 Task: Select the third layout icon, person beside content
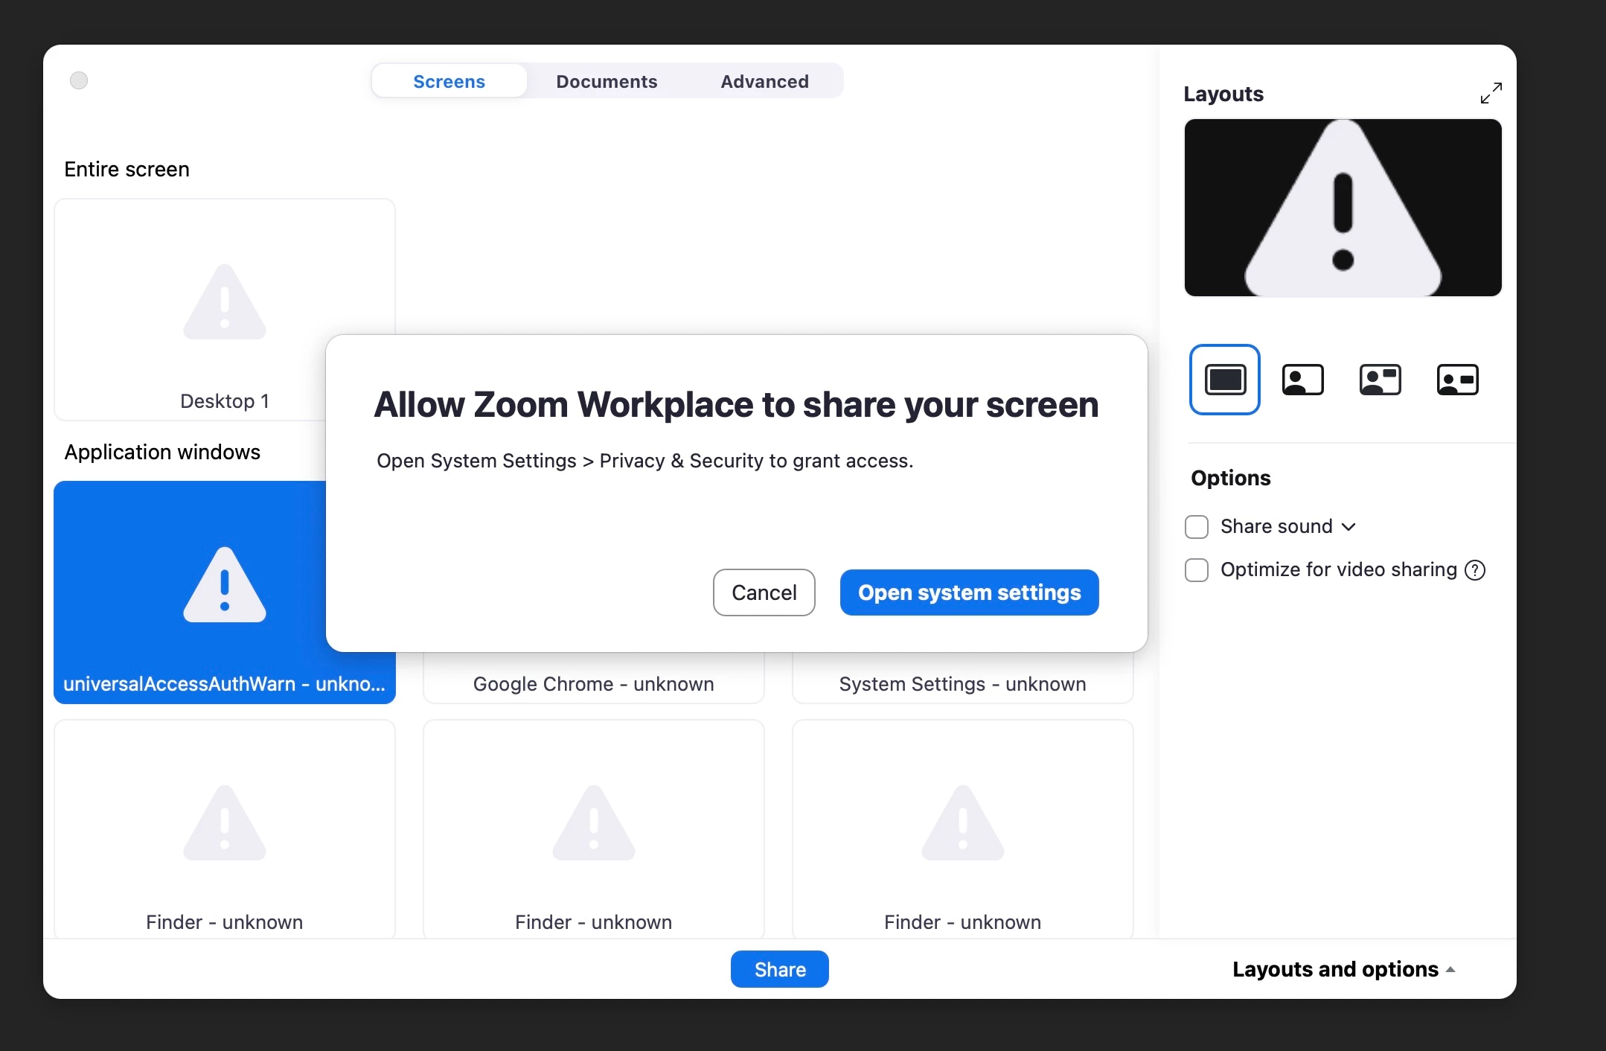[x=1380, y=380]
